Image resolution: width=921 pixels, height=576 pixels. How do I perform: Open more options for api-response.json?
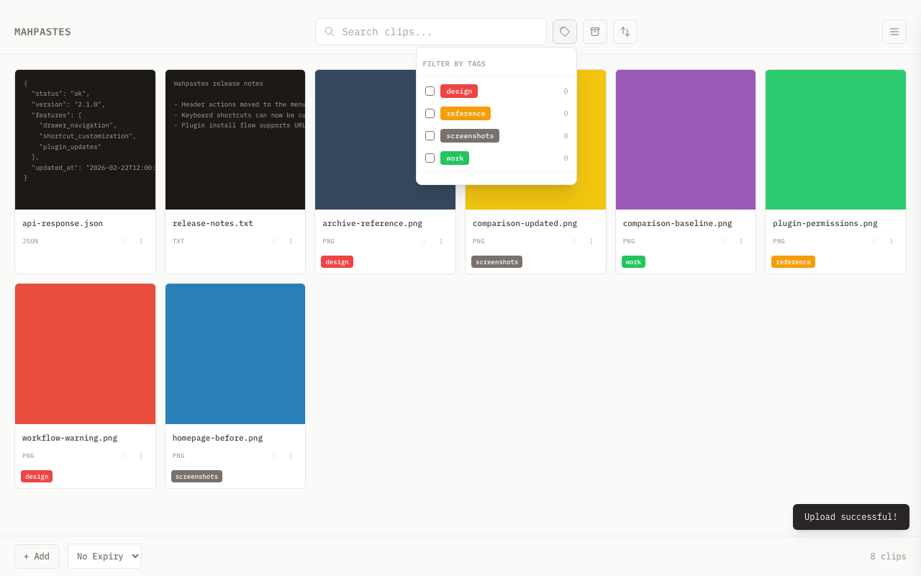pos(141,241)
